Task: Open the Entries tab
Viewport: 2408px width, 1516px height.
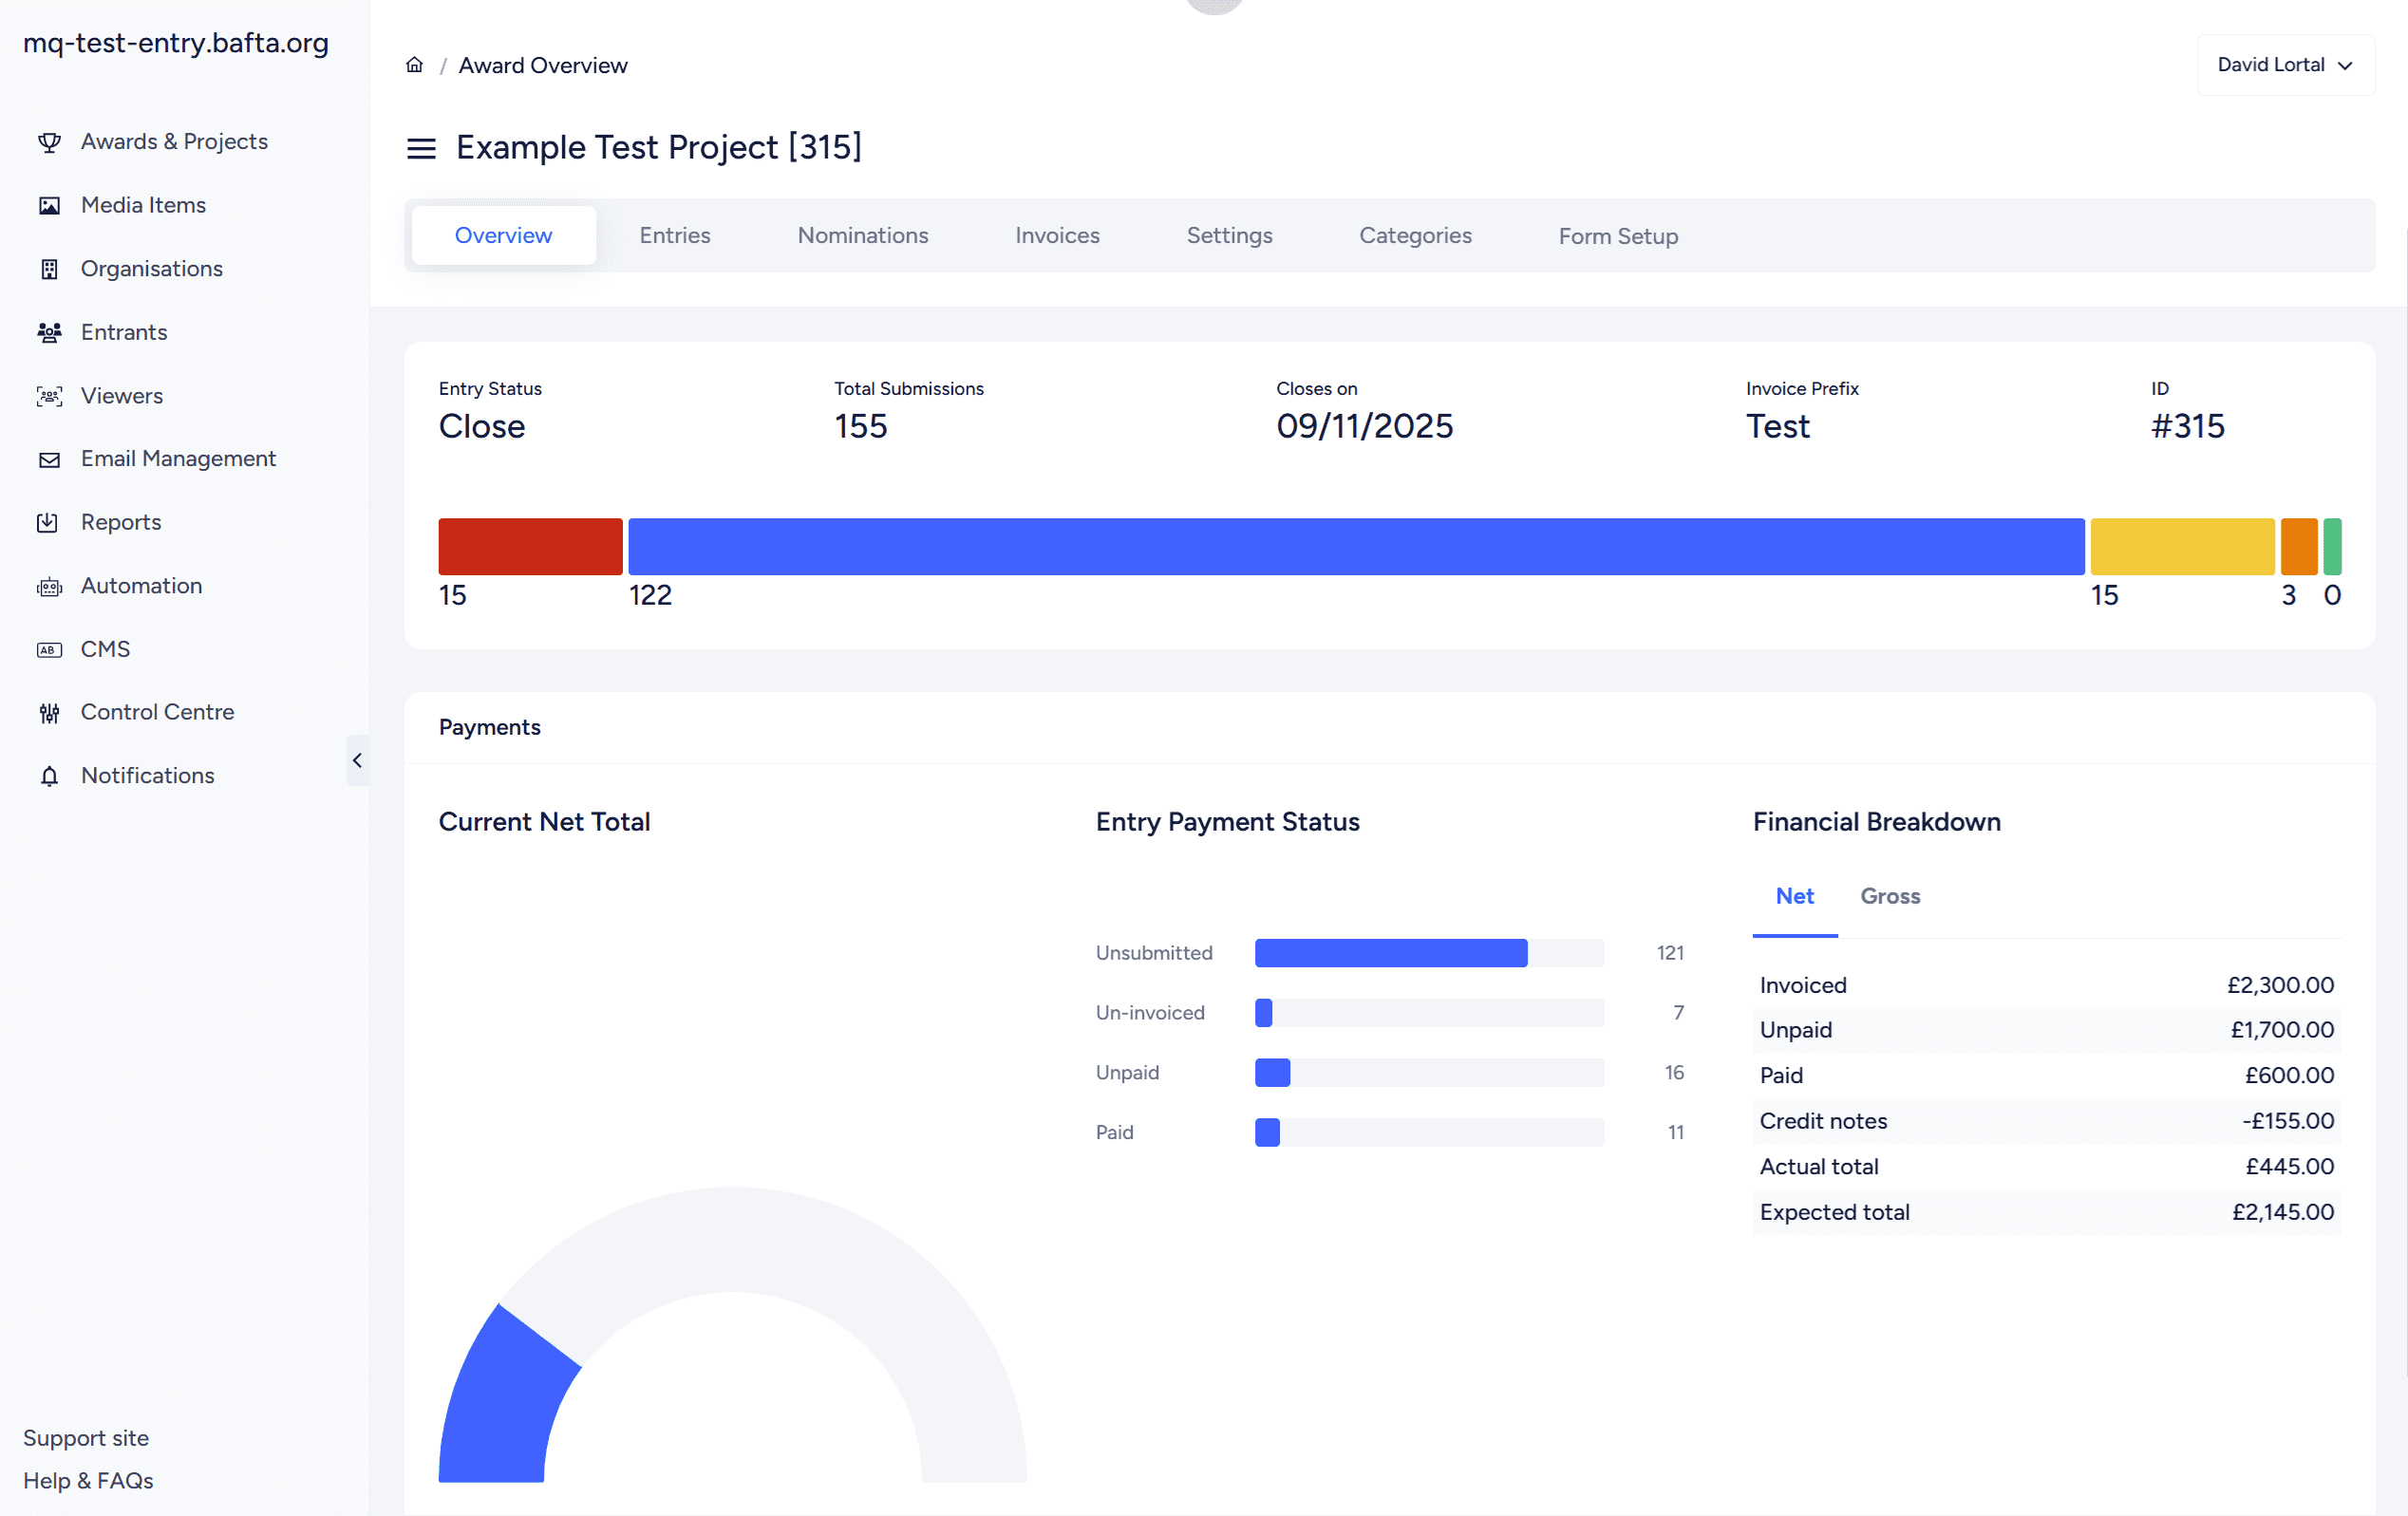Action: 674,236
